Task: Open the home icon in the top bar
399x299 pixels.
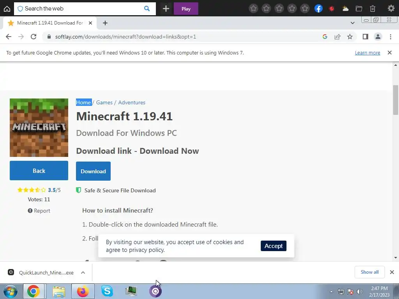Action: pyautogui.click(x=7, y=9)
